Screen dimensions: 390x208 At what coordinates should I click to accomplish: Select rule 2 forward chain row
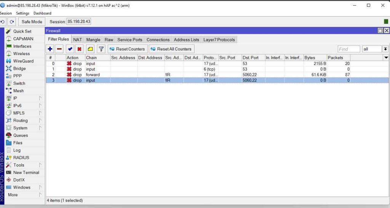[x=217, y=75]
